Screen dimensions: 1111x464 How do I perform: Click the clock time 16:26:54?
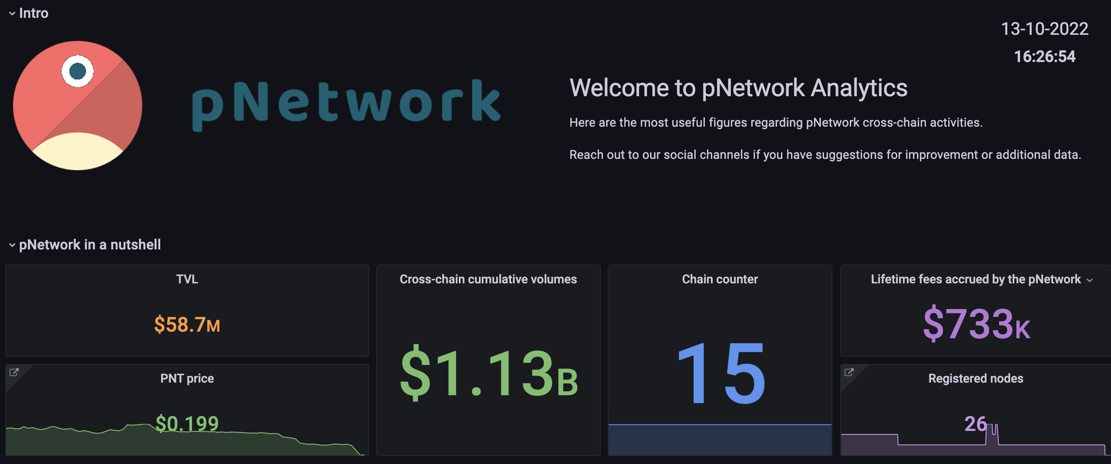[x=1045, y=57]
